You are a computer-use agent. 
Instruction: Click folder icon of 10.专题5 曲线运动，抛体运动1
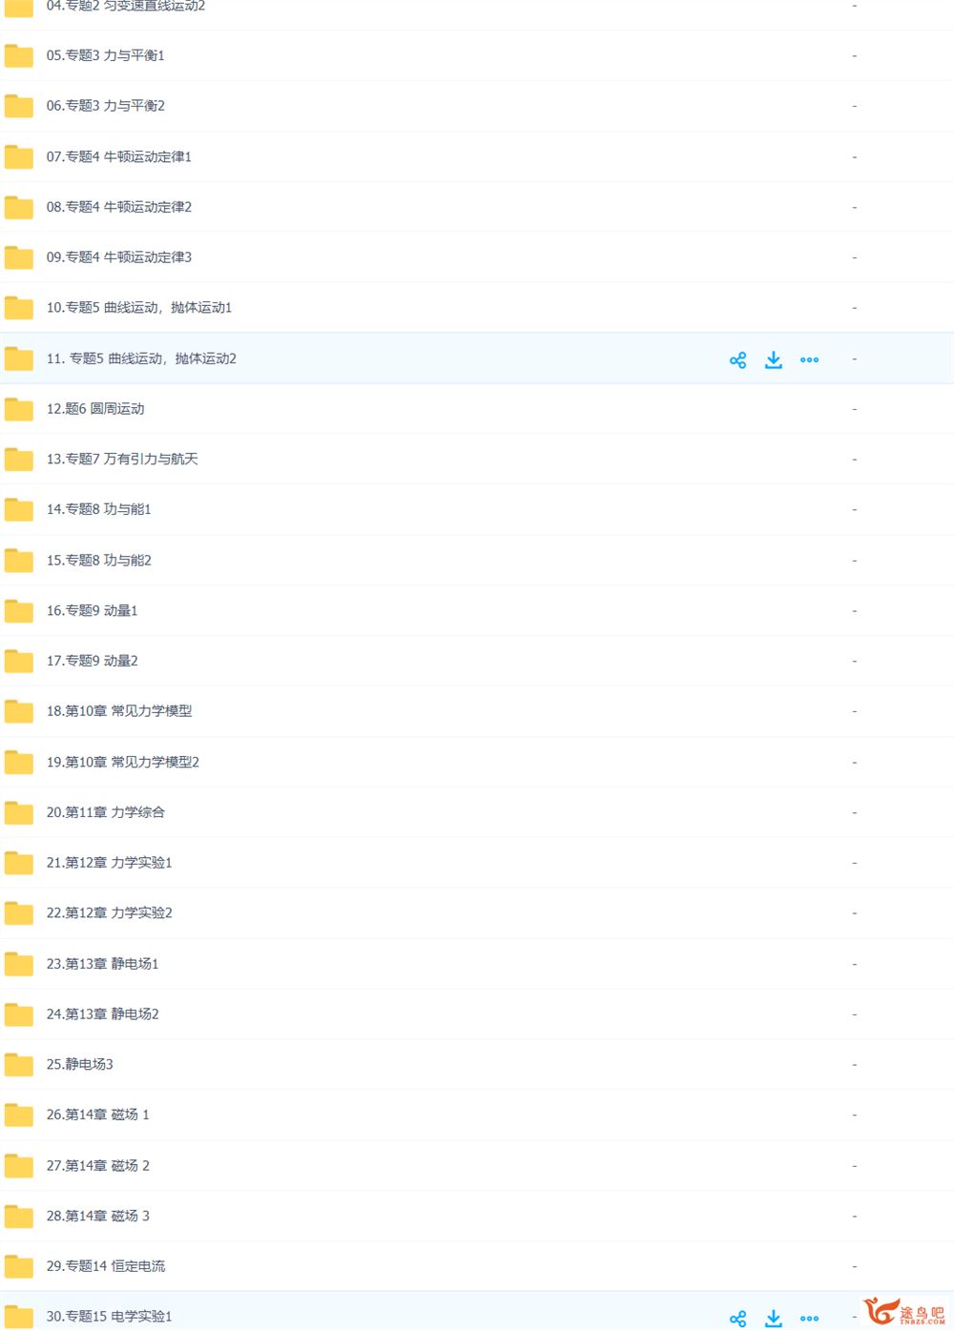(x=19, y=308)
